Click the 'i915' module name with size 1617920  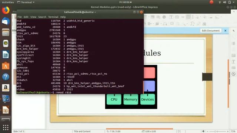pos(20,36)
